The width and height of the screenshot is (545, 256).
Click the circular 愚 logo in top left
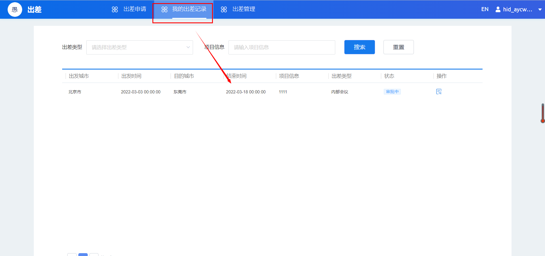(15, 9)
